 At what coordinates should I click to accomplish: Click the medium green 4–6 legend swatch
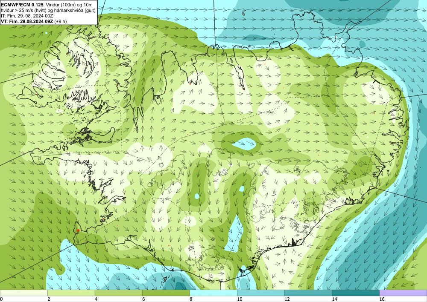point(118,293)
